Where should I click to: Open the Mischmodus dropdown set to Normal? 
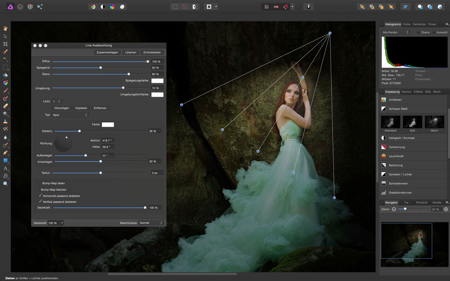[151, 223]
